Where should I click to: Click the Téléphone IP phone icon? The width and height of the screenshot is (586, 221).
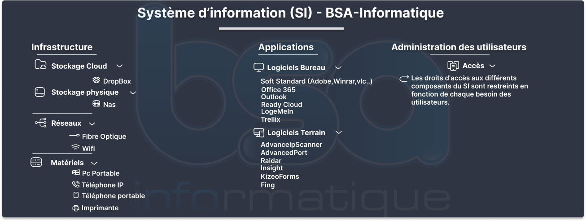coord(75,185)
